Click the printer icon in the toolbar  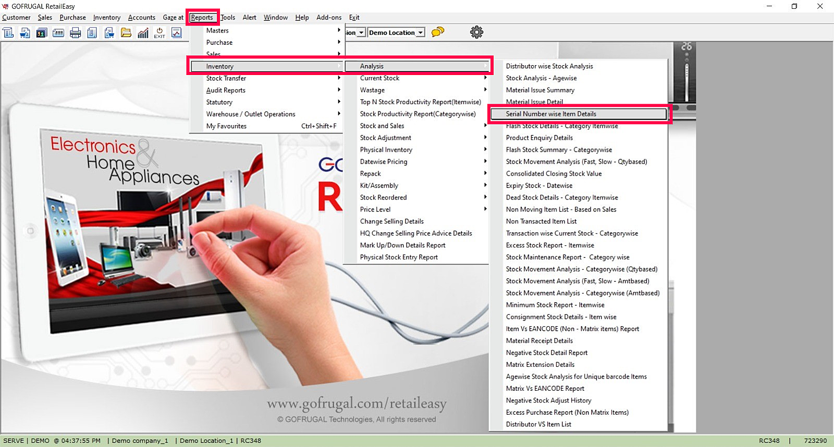pyautogui.click(x=76, y=33)
